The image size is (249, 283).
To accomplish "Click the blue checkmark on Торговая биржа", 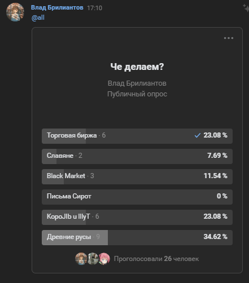I will click(198, 135).
